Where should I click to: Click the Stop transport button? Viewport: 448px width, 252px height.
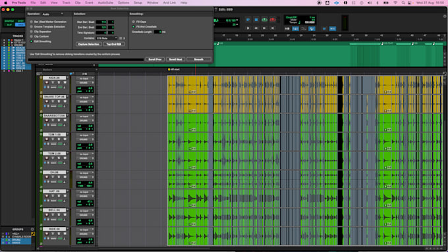[x=256, y=20]
